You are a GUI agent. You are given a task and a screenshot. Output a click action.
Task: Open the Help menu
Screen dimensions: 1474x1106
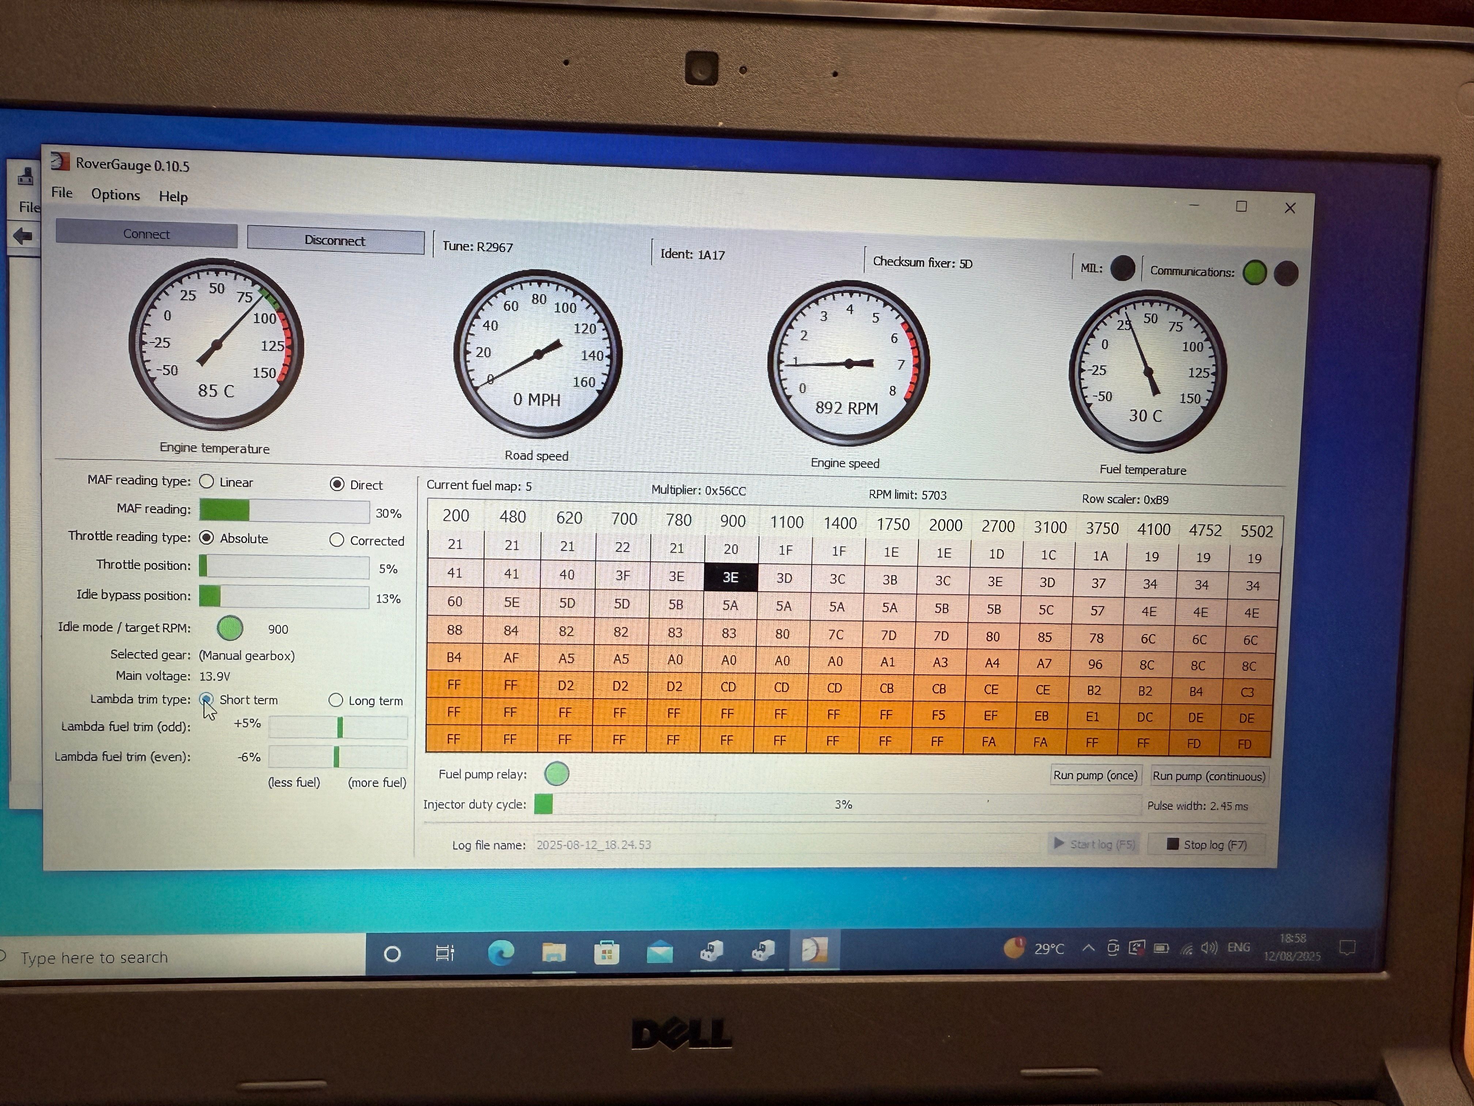click(173, 197)
